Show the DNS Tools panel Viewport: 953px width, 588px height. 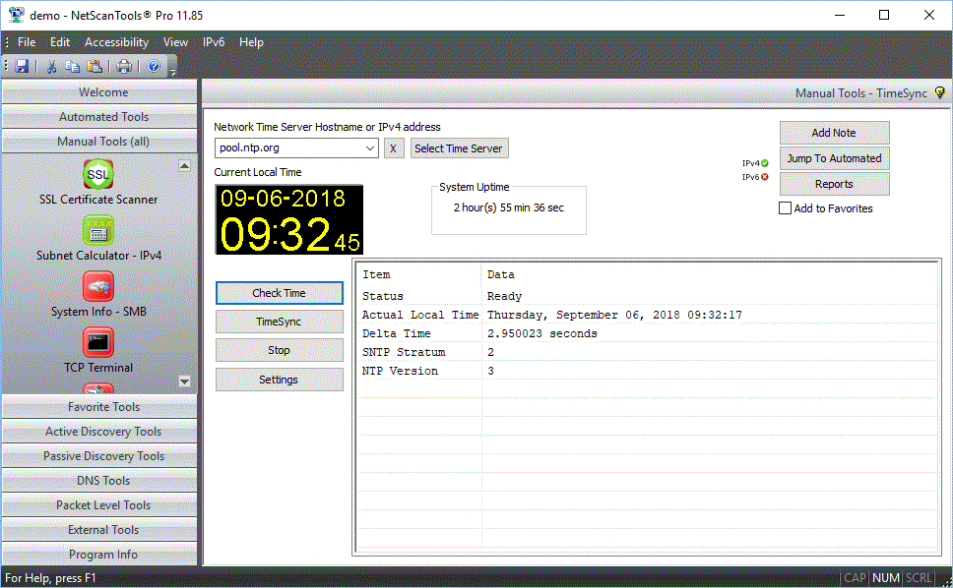pyautogui.click(x=99, y=481)
